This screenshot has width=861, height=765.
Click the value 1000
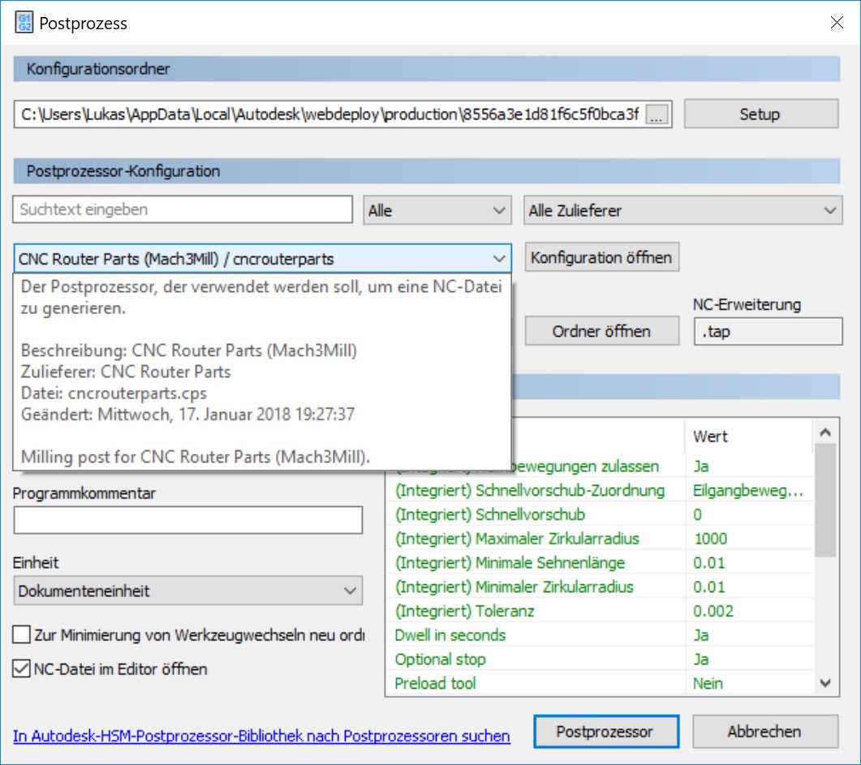point(711,539)
